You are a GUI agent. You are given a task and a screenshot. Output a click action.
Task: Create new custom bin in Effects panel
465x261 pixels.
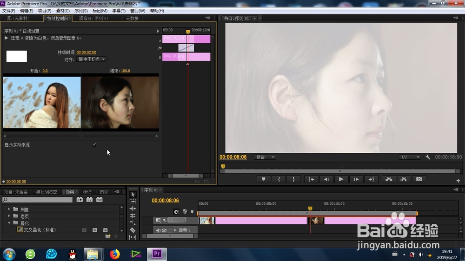[x=108, y=236]
